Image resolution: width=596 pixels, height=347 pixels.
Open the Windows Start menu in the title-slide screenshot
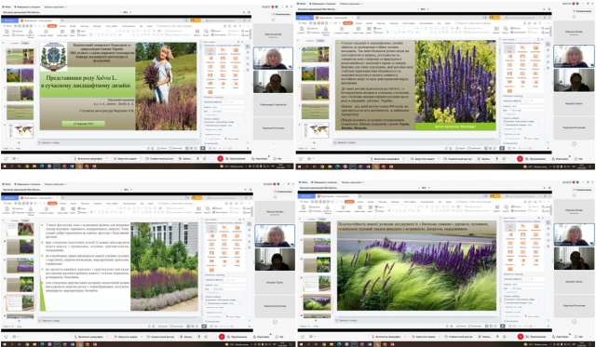pyautogui.click(x=4, y=167)
